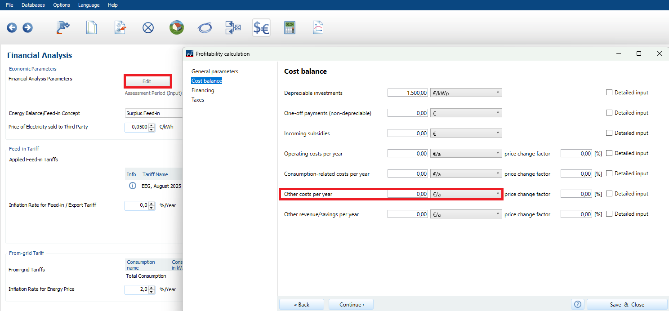The height and width of the screenshot is (311, 669).
Task: Open the cable loop icon
Action: pyautogui.click(x=205, y=28)
